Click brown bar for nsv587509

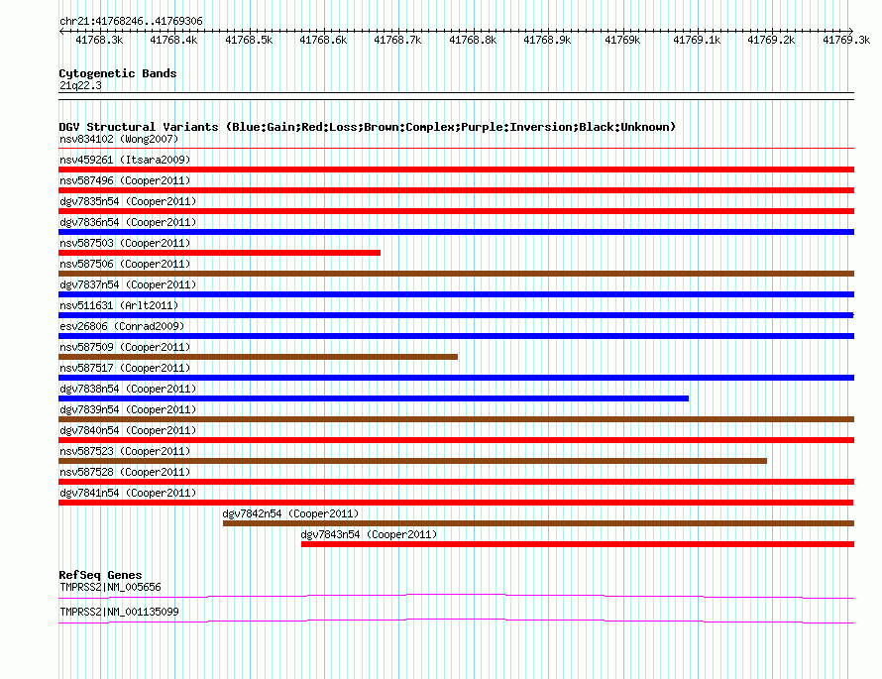(x=259, y=357)
